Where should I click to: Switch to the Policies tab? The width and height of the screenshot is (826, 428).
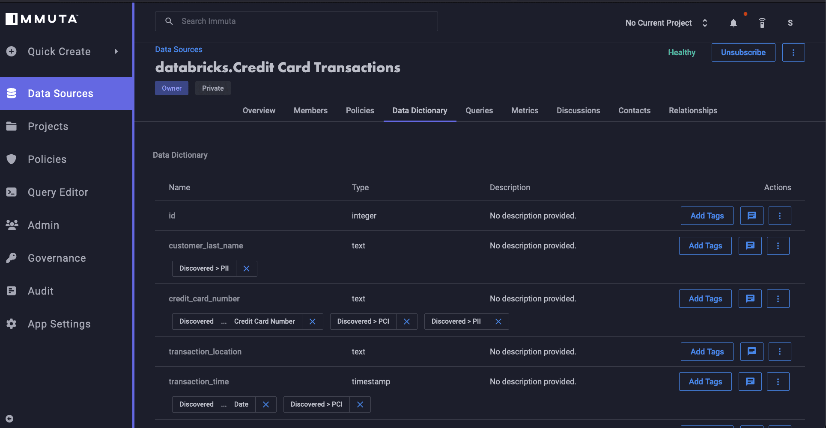pos(360,111)
